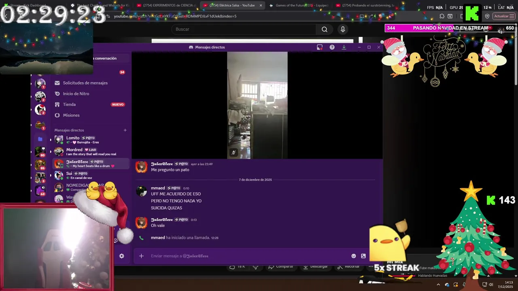This screenshot has width=518, height=291.
Task: Create new direct message with plus icon
Action: click(x=125, y=130)
